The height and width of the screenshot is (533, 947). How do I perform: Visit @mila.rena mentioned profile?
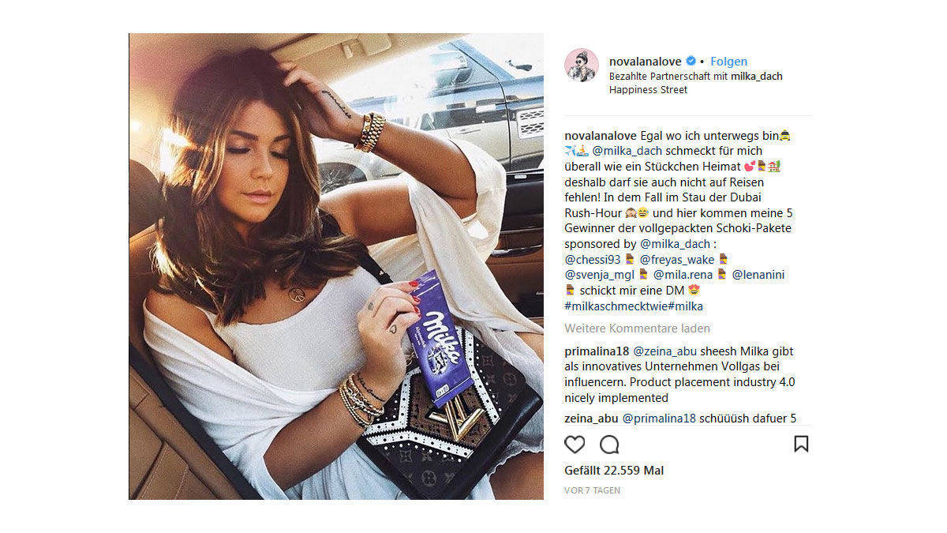[683, 275]
